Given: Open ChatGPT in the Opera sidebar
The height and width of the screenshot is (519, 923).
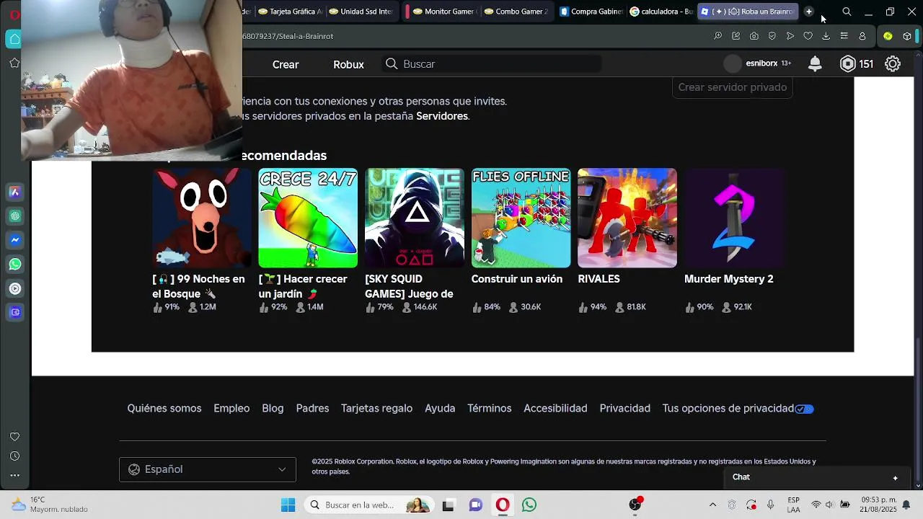Looking at the screenshot, I should tap(14, 216).
